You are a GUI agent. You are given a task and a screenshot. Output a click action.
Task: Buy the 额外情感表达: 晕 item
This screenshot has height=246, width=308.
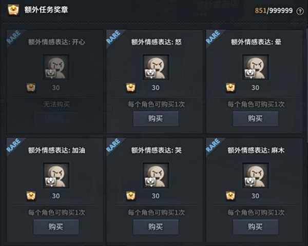pos(256,119)
